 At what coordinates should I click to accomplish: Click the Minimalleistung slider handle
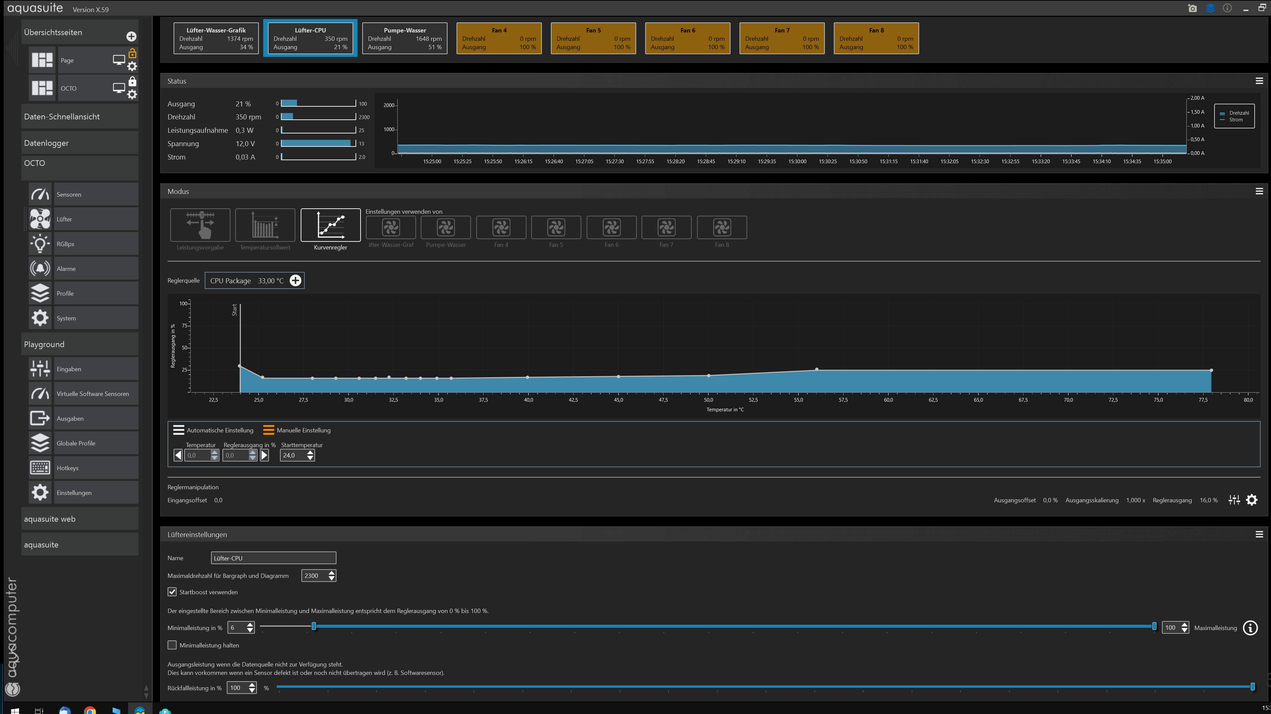(x=314, y=626)
